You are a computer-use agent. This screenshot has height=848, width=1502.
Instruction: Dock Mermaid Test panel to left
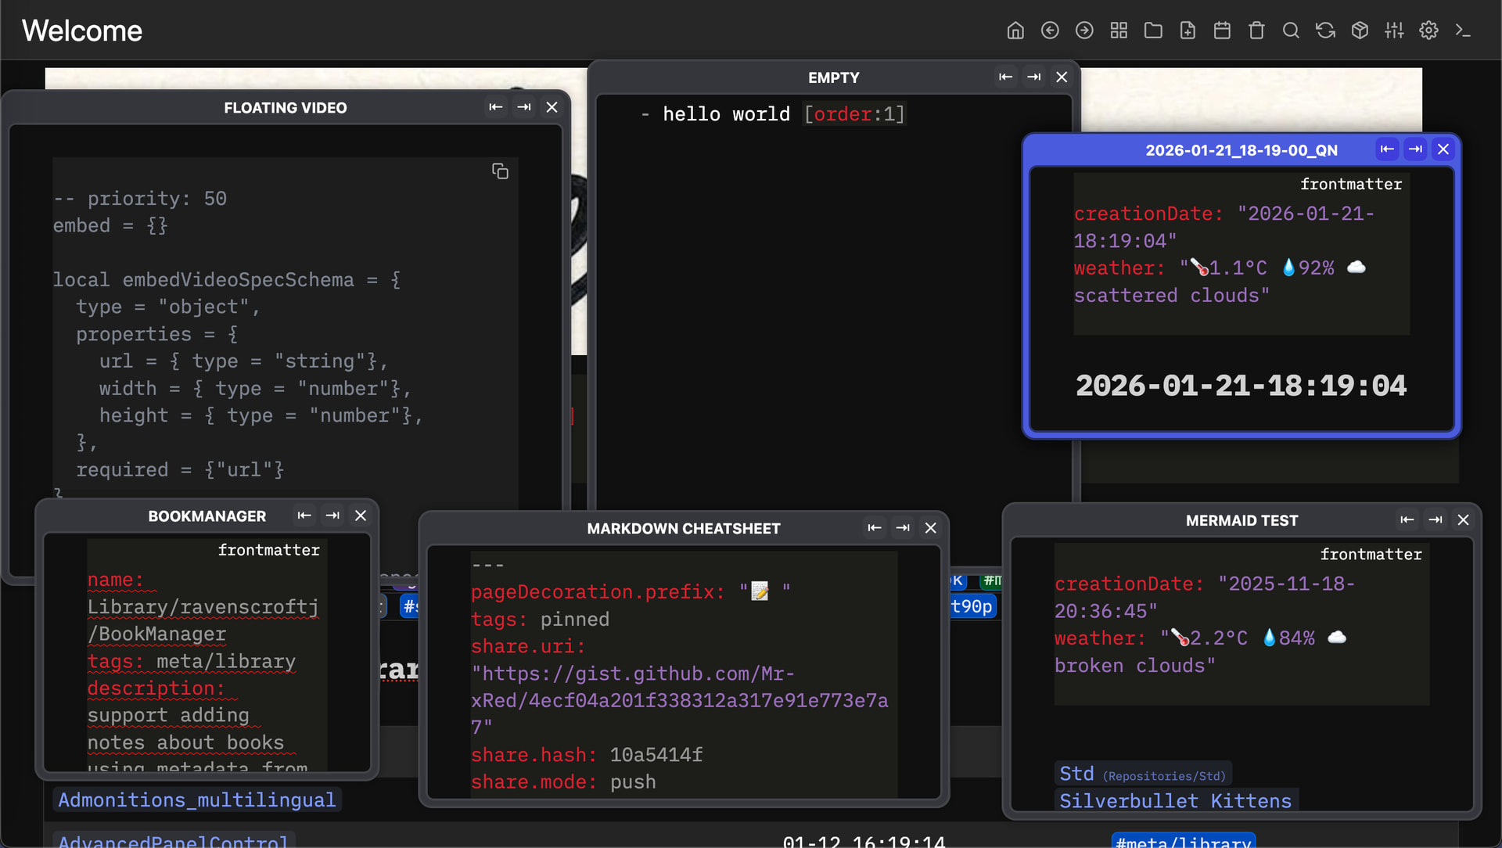(x=1407, y=520)
